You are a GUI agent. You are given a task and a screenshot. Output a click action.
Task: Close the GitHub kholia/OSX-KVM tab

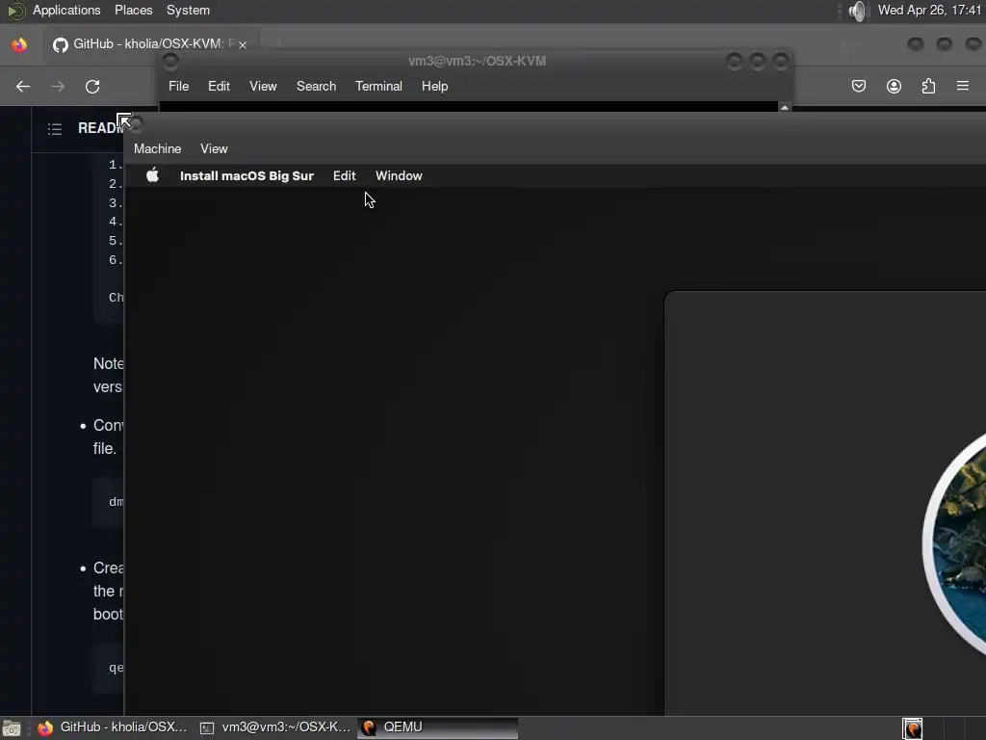(x=242, y=44)
